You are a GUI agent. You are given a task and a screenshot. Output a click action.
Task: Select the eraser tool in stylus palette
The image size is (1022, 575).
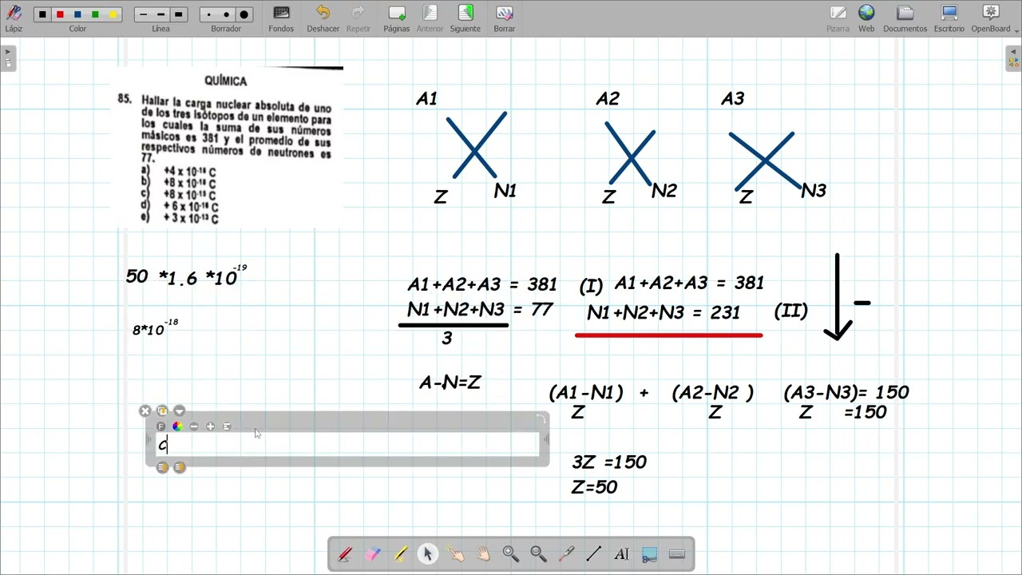coord(373,553)
